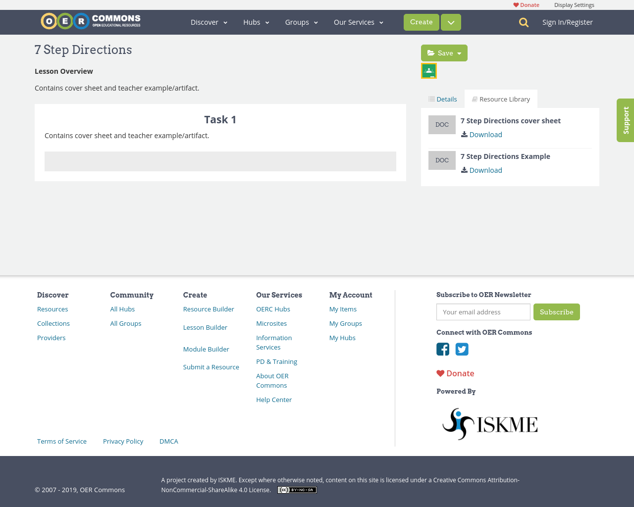The height and width of the screenshot is (507, 634).
Task: Share resource to Google Classroom
Action: 428,70
